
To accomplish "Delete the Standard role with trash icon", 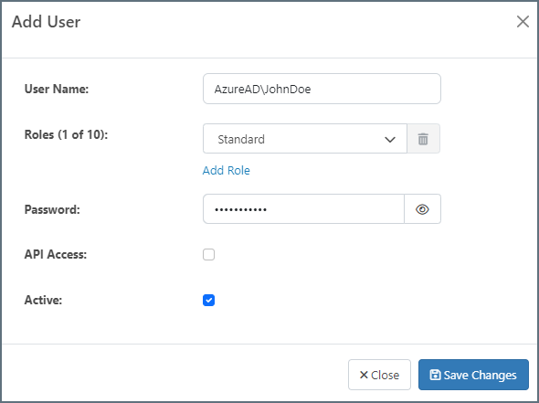I will (423, 139).
